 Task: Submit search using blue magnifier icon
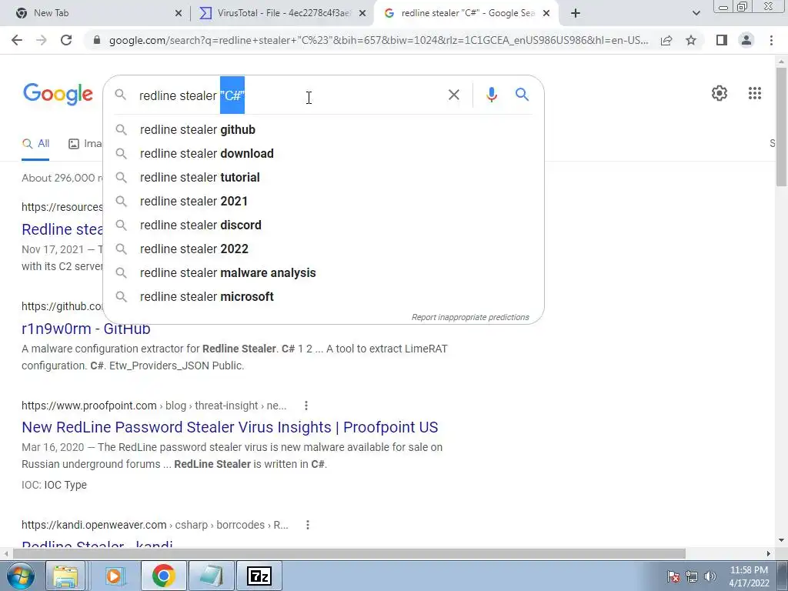tap(523, 95)
